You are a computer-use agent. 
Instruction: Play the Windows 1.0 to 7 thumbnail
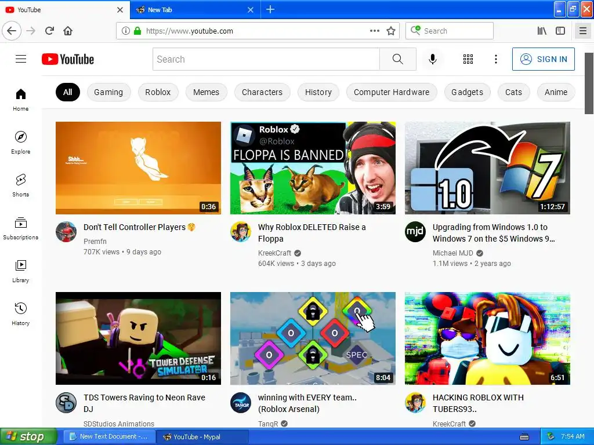[487, 168]
